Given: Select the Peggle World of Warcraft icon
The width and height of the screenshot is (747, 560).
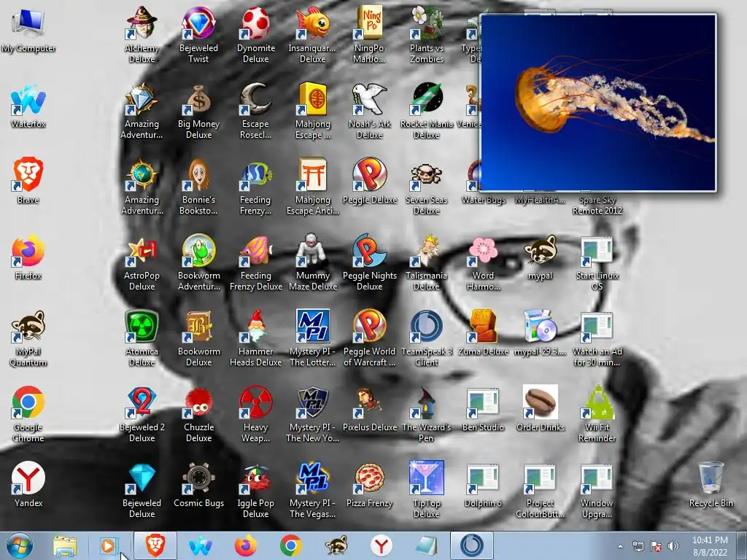Looking at the screenshot, I should click(x=369, y=338).
